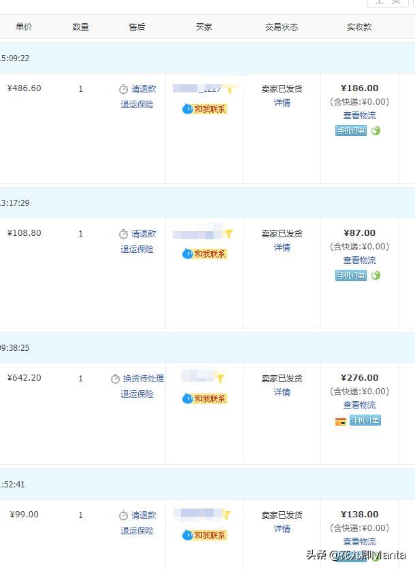Screen dimensions: 415x569
Task: Contact buyer via 和我联系 in ¥186.00 order
Action: tap(205, 109)
